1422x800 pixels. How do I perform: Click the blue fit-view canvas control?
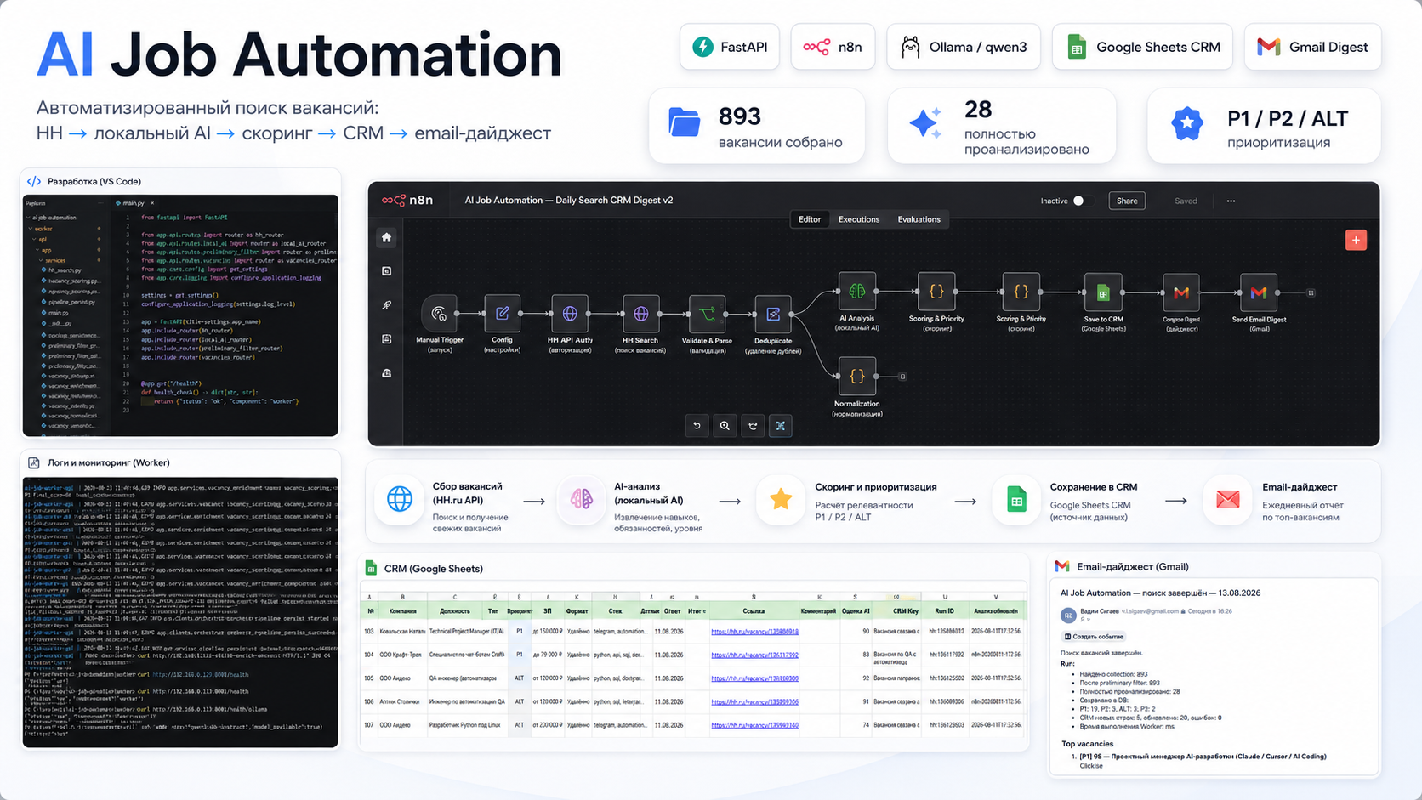pos(781,426)
